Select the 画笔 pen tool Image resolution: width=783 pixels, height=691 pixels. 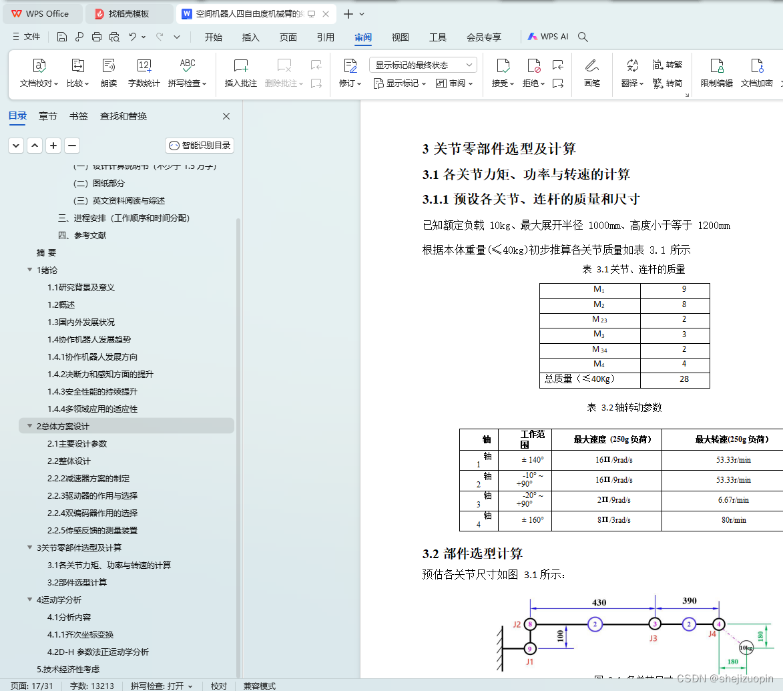tap(591, 73)
